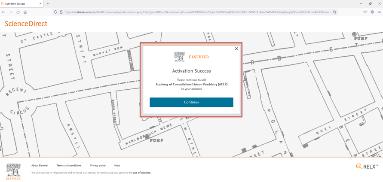Screen dimensions: 383x182
Task: Click the Activation Success heading
Action: coord(191,71)
